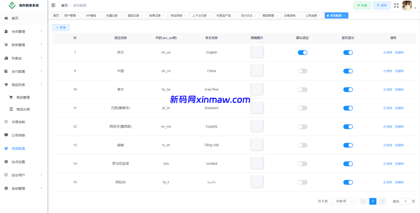
Task: Click the green logo of 海外刷单系统
Action: coord(12,5)
